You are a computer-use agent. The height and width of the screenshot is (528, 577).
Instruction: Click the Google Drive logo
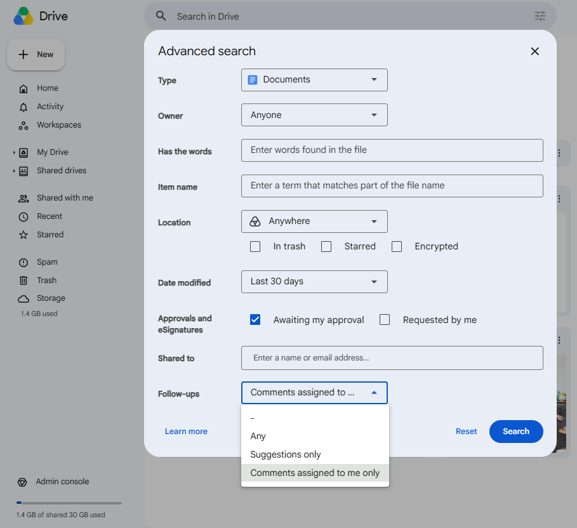click(23, 16)
